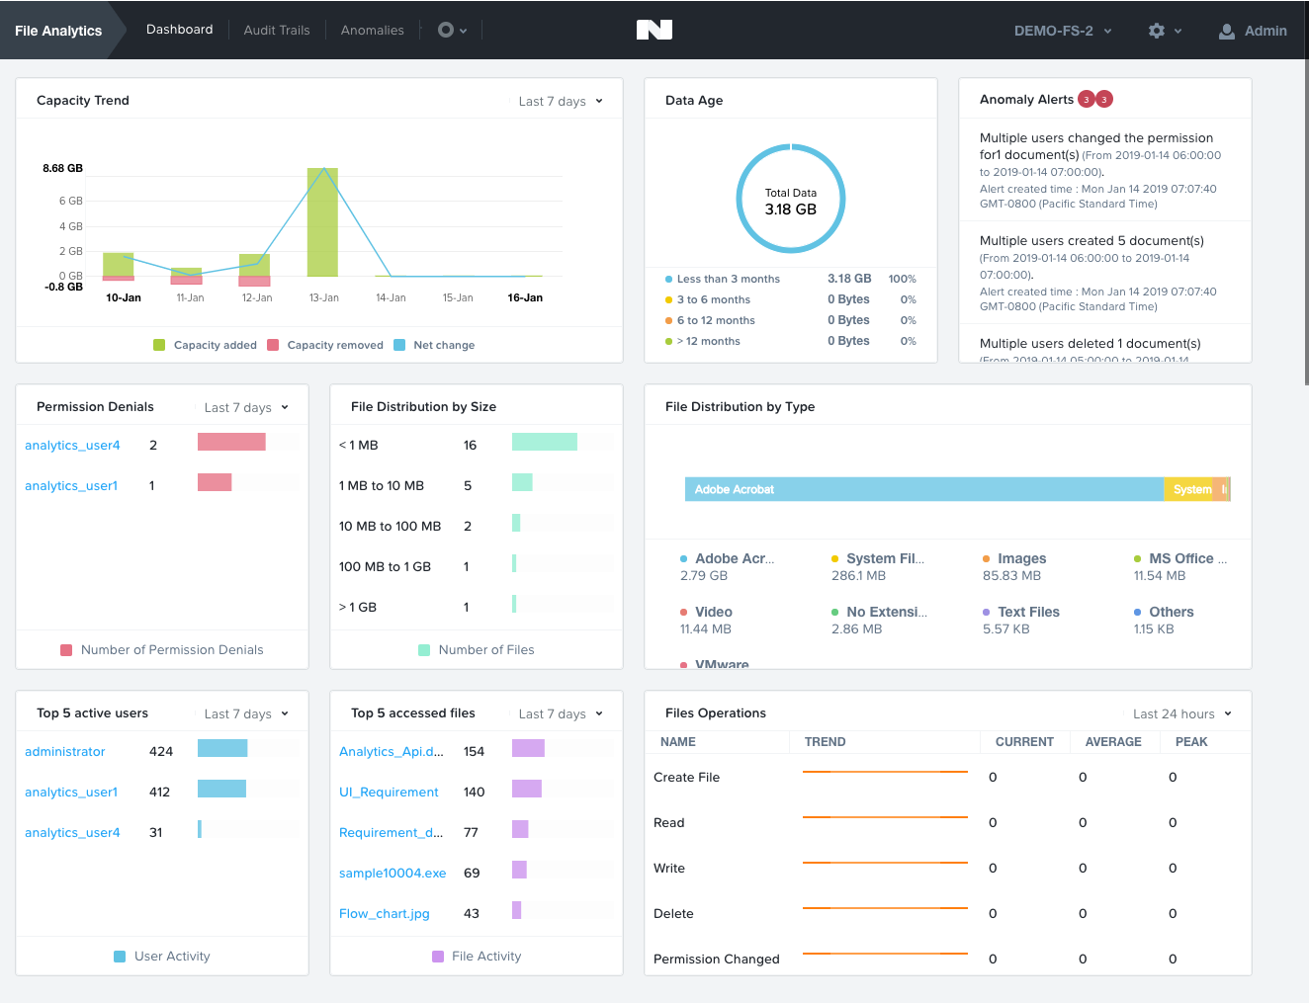Click the health status icon in the navbar
1309x1003 pixels.
[x=444, y=30]
